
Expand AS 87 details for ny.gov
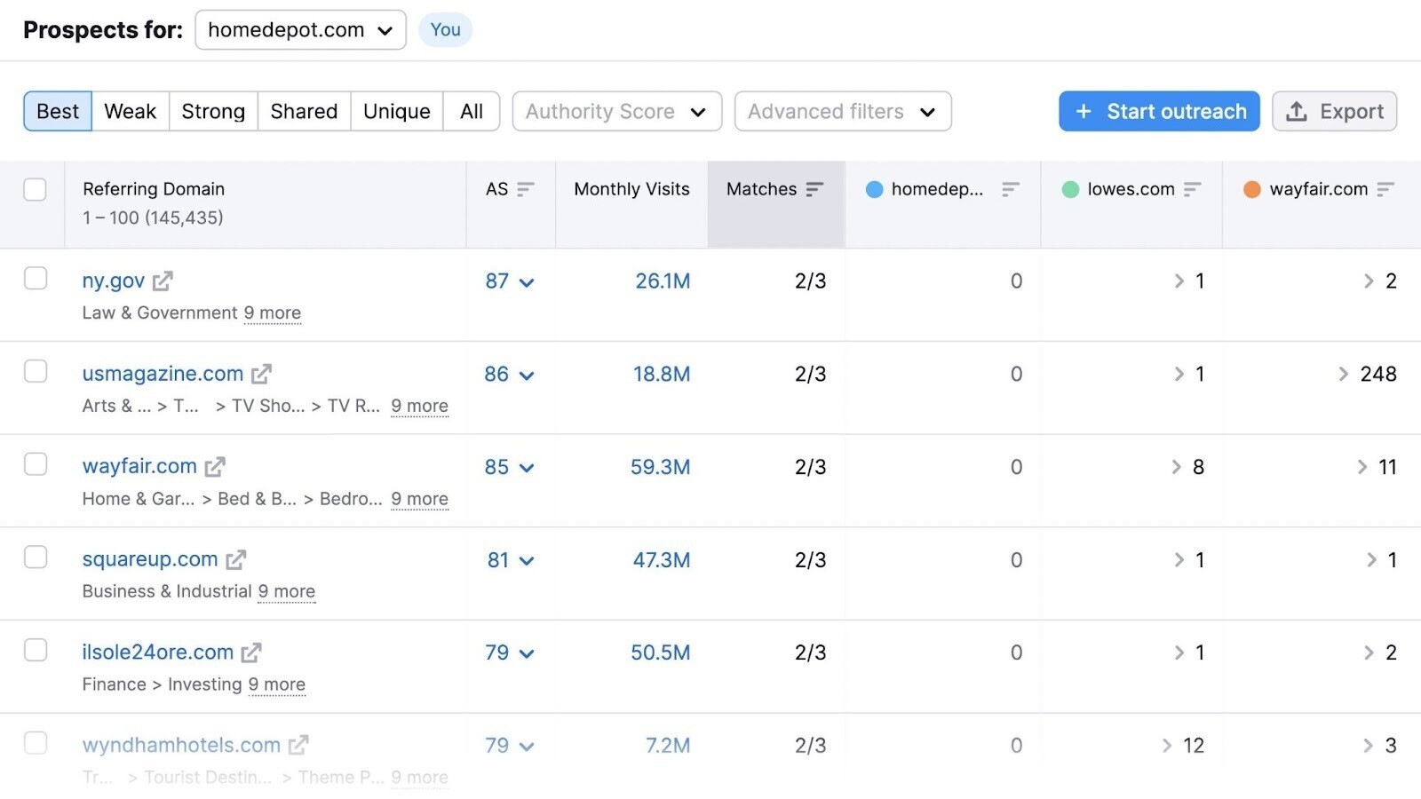tap(527, 283)
